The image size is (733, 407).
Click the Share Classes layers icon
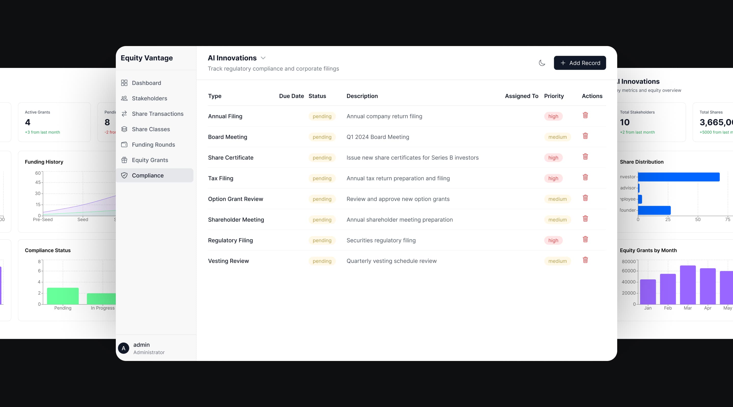coord(124,129)
